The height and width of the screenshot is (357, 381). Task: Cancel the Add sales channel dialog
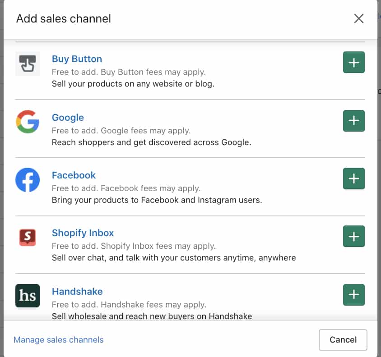(343, 339)
